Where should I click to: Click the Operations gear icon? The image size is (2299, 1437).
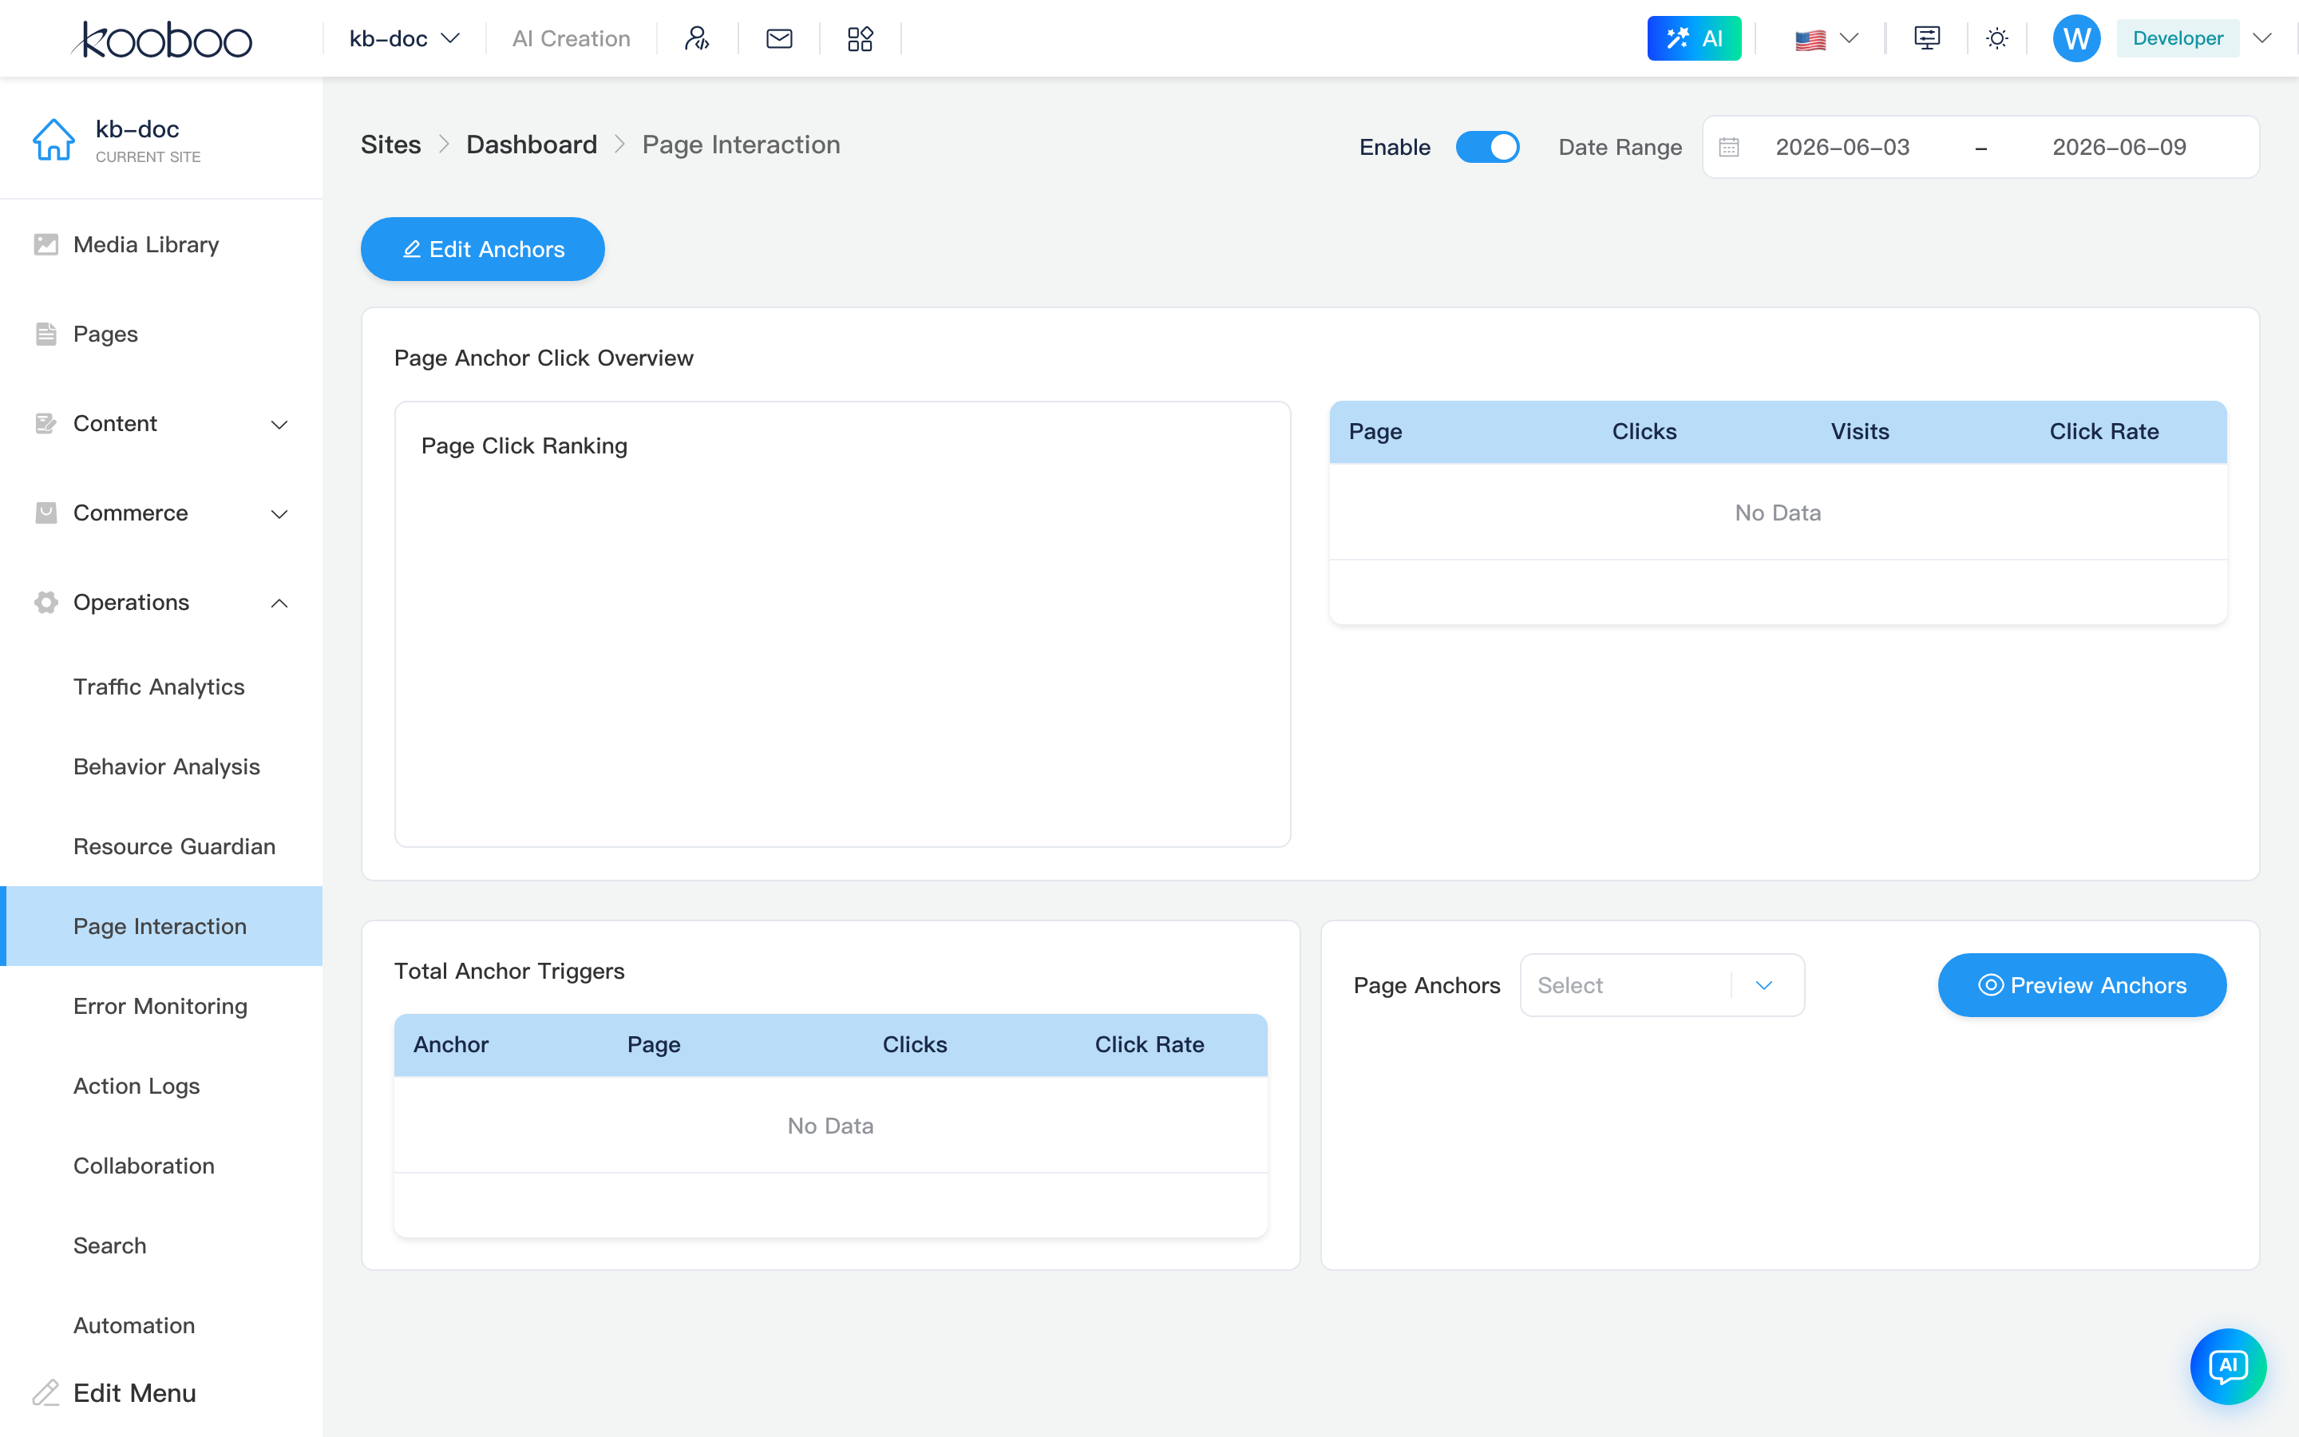pyautogui.click(x=46, y=602)
